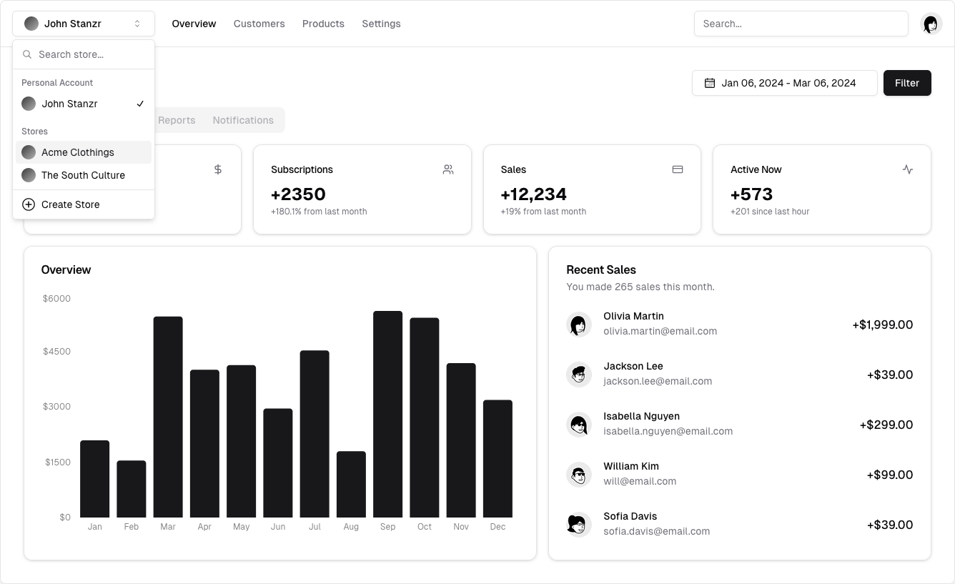Open the Jan 06 - Mar 06 date range picker
The height and width of the screenshot is (584, 955).
[784, 83]
